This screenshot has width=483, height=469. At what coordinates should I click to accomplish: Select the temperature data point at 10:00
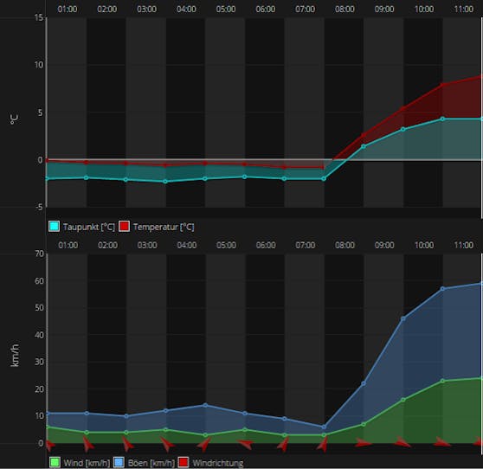pos(442,85)
